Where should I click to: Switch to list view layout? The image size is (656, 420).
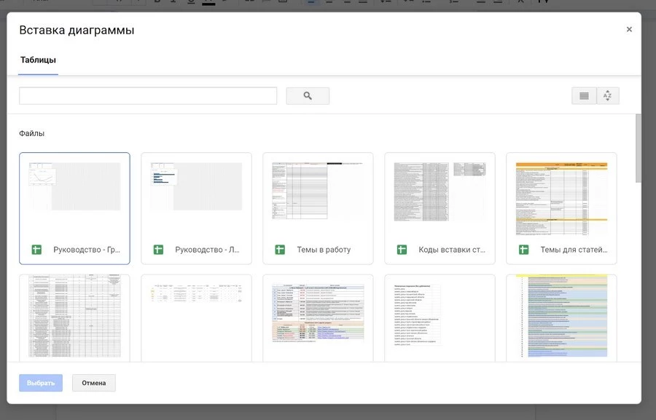pyautogui.click(x=584, y=95)
